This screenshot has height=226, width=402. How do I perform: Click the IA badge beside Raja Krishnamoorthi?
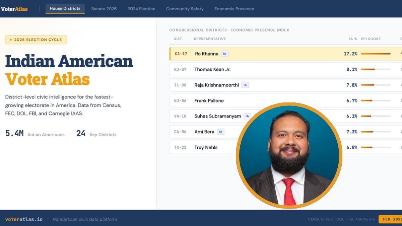click(245, 85)
